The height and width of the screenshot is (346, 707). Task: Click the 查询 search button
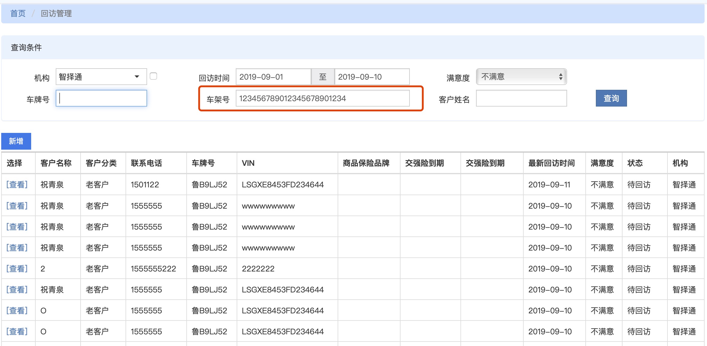(611, 98)
